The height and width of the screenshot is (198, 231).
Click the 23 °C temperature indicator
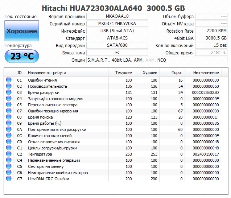point(22,56)
